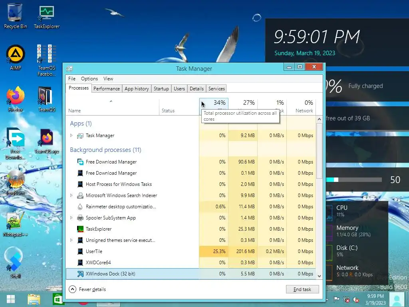Viewport: 409px width, 307px height.
Task: Sort by the Network column header
Action: (x=301, y=107)
